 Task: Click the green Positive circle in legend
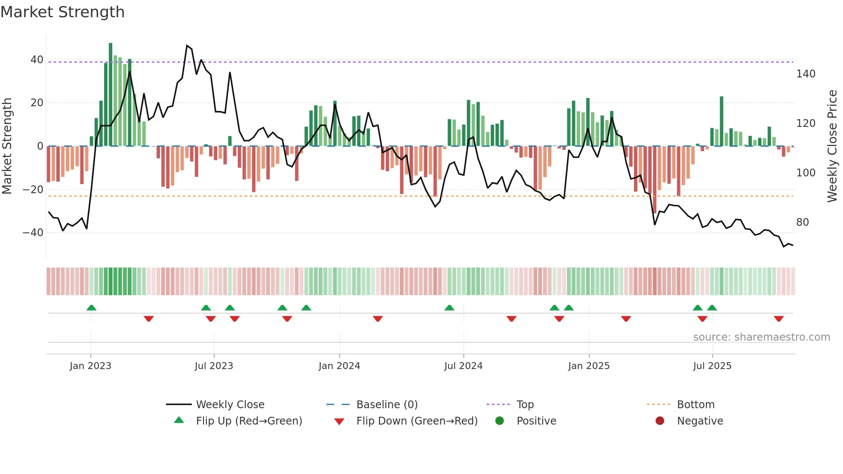pos(499,421)
